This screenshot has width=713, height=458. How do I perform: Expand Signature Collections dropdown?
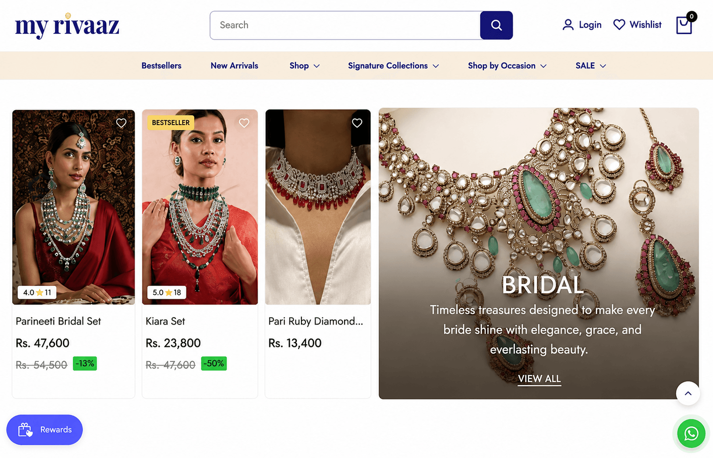coord(393,66)
